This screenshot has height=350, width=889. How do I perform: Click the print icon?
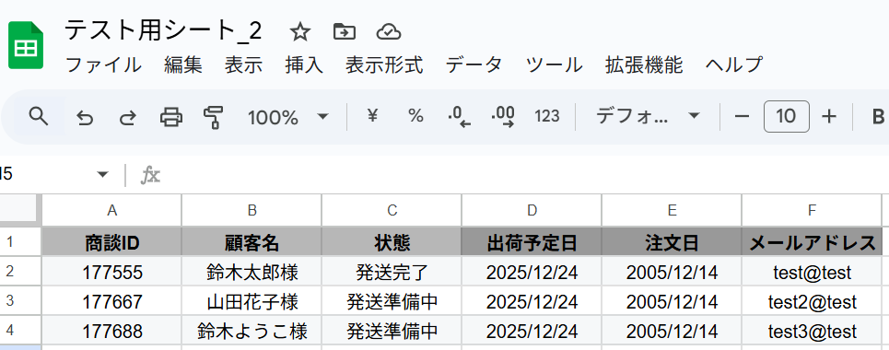pos(171,117)
